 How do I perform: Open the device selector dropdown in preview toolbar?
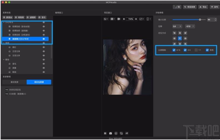[x=149, y=19]
